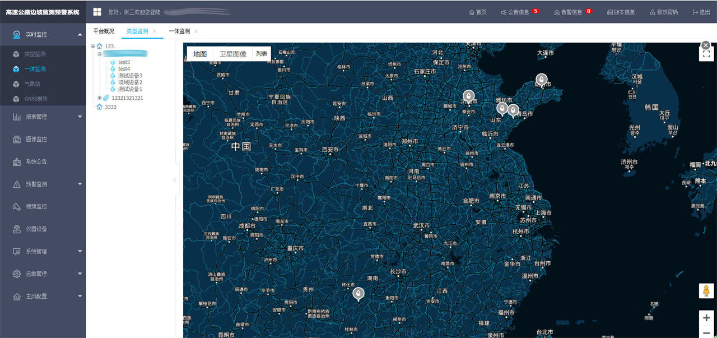Screen dimensions: 717x338
Task: Click the Street View pegman icon
Action: [x=706, y=291]
